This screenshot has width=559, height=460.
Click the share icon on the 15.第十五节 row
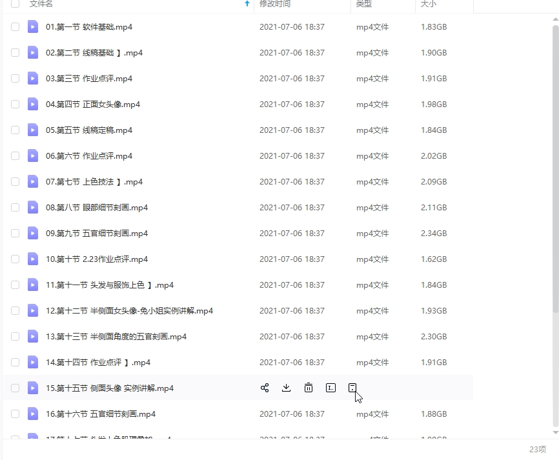265,388
